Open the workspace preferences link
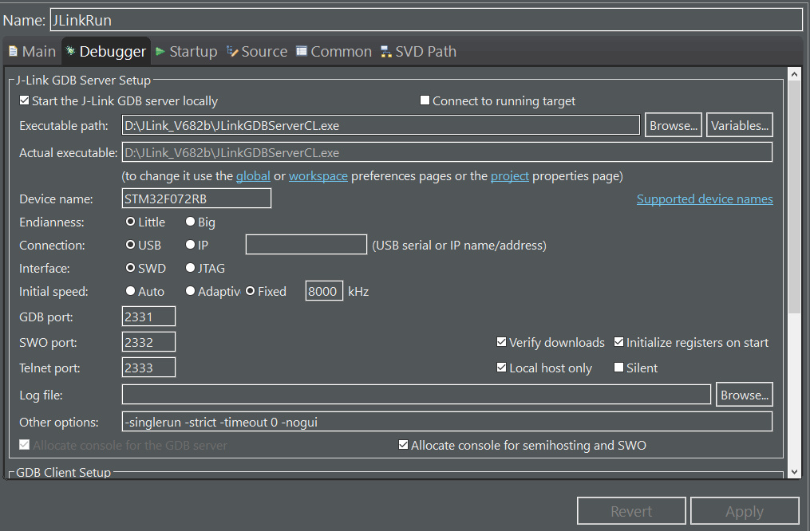Screen dimensions: 810x531 318,176
